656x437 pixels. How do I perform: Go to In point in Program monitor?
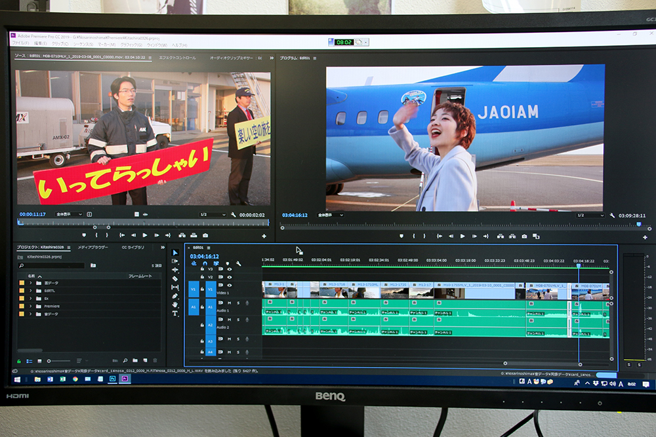[x=440, y=237]
